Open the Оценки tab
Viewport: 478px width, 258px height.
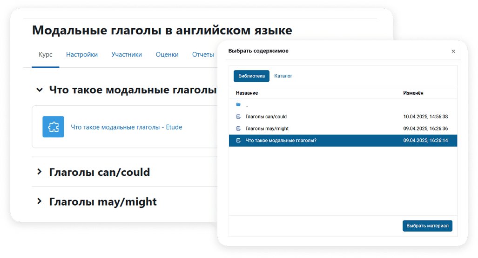coord(167,55)
